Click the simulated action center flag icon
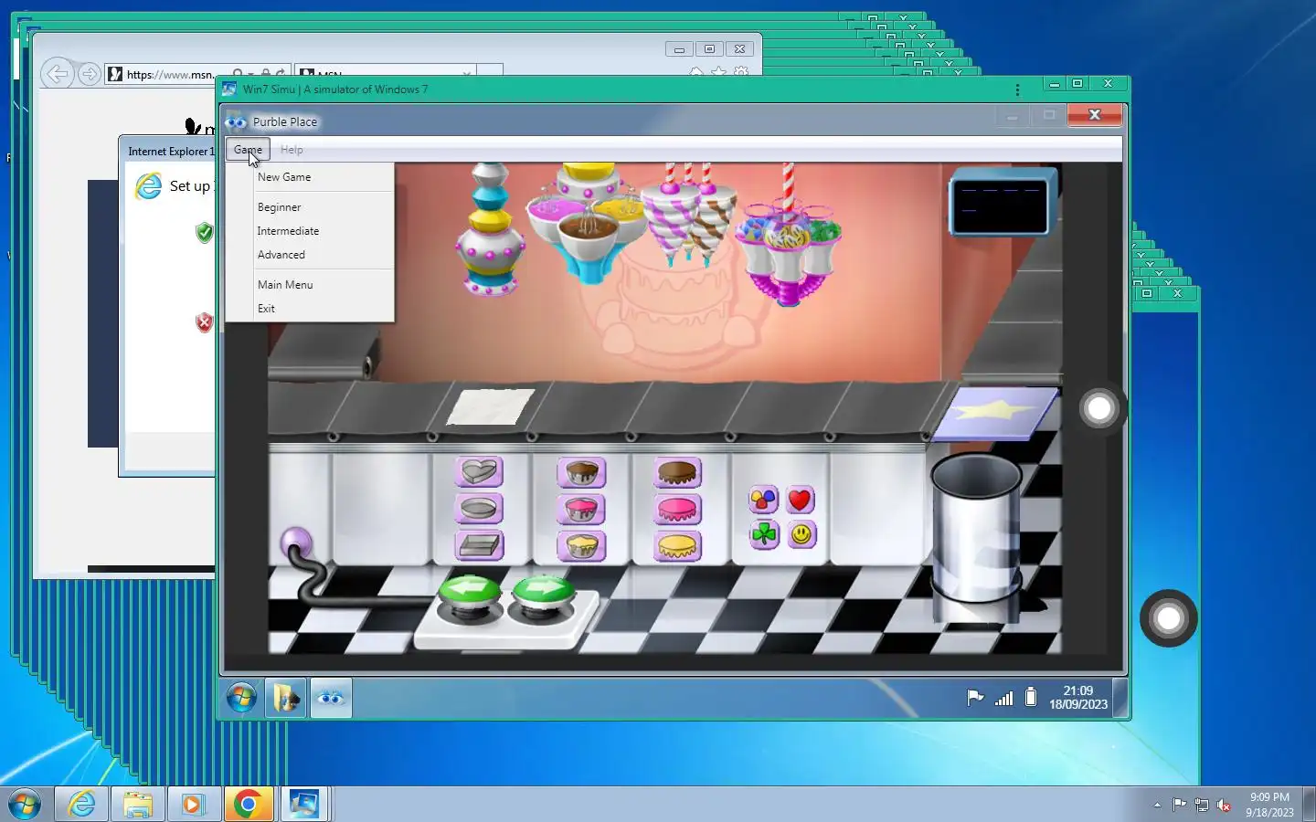 pos(975,698)
